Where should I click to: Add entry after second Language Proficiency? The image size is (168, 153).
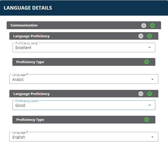pos(150,94)
